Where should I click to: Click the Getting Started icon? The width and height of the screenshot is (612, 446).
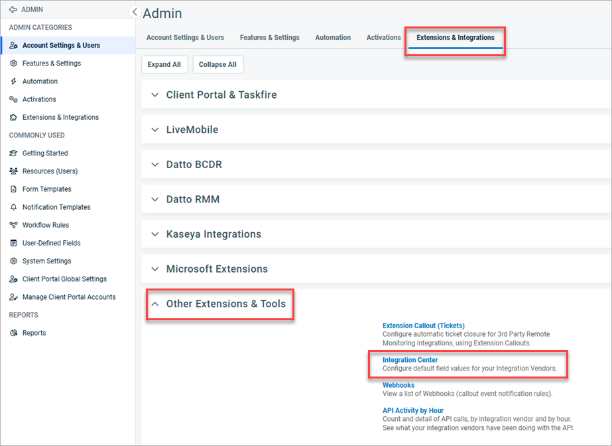click(x=15, y=153)
